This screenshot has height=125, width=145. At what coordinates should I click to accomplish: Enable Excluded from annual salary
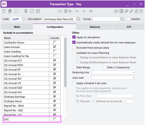pyautogui.click(x=74, y=48)
